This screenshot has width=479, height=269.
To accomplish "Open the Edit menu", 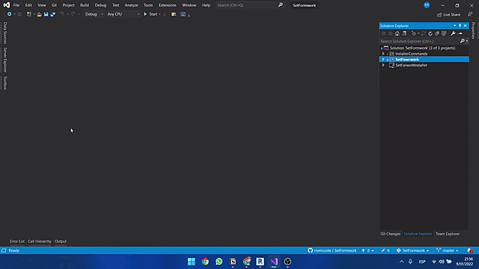I will pyautogui.click(x=28, y=5).
